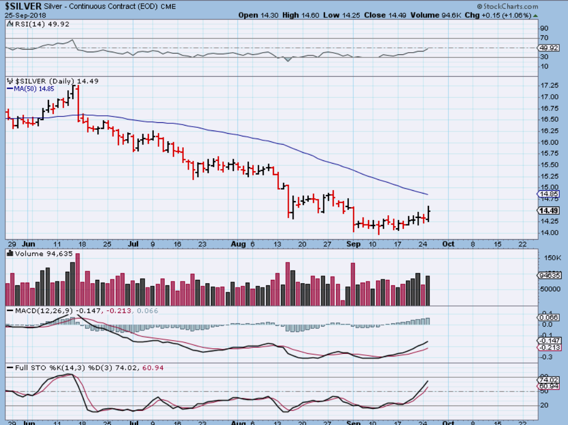This screenshot has height=425, width=568.
Task: Click the 'High 14.60' header value
Action: [301, 15]
